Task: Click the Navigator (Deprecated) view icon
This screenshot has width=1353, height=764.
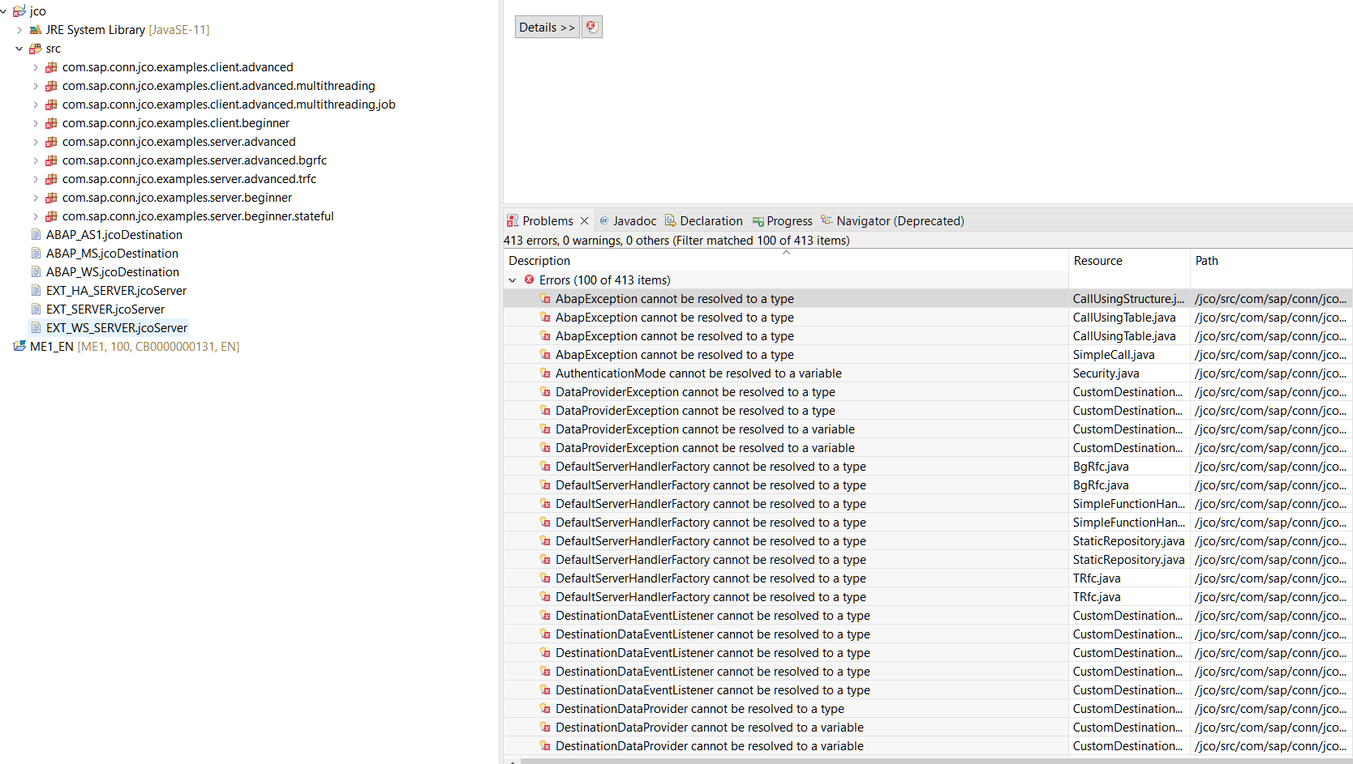Action: pos(827,220)
